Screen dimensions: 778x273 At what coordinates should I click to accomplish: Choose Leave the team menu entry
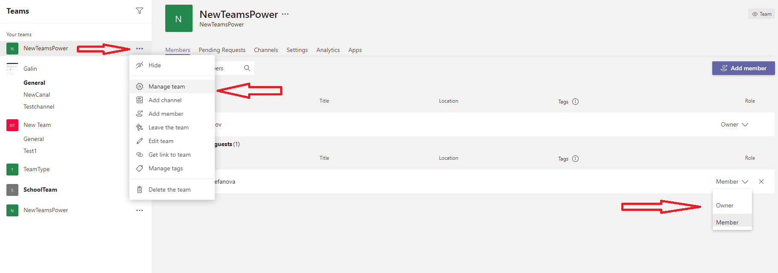click(172, 127)
